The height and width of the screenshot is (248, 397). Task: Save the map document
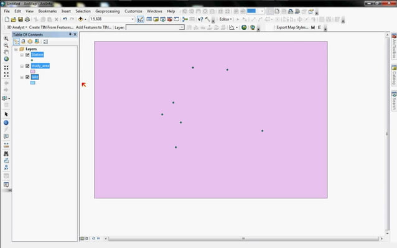coord(21,19)
